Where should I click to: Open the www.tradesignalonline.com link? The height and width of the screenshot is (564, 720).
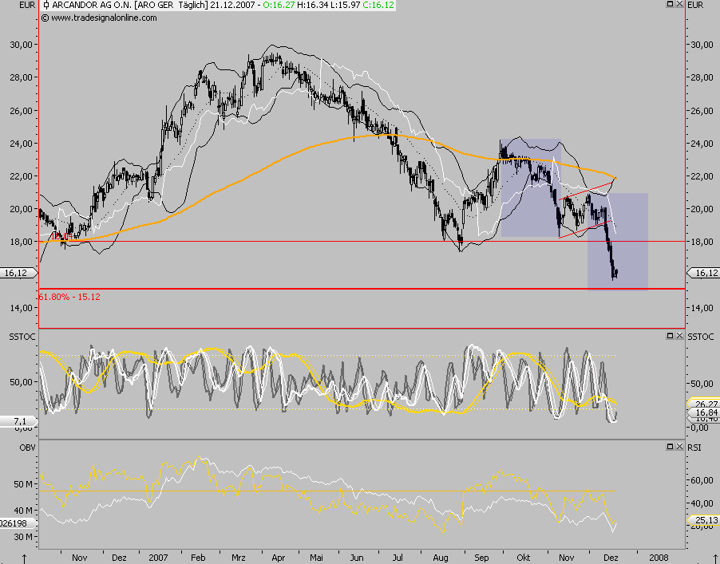pyautogui.click(x=93, y=18)
